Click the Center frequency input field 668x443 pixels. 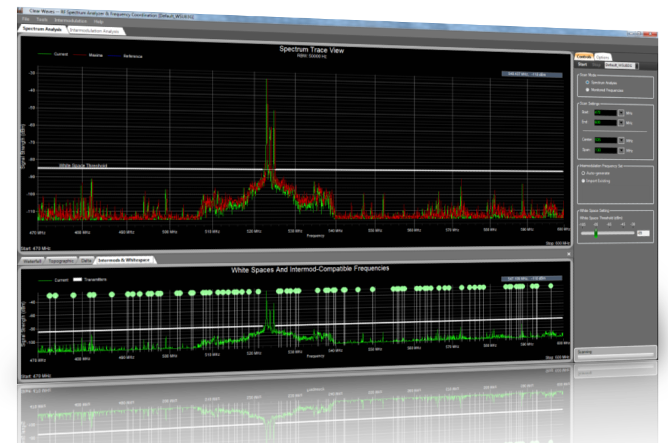(x=605, y=140)
